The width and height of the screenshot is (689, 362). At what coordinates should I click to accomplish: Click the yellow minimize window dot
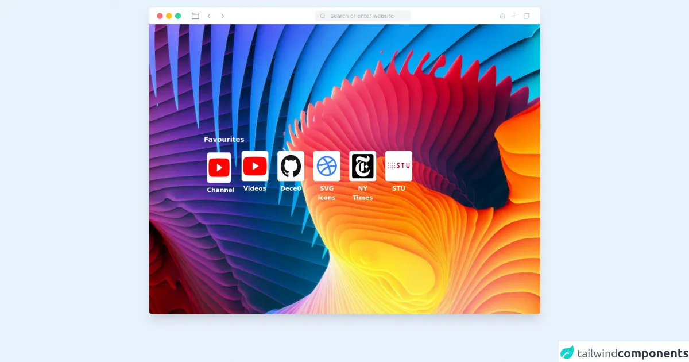tap(169, 16)
